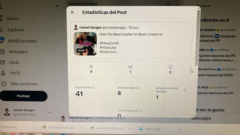Click the Postear button
Image resolution: width=240 pixels, height=135 pixels.
pos(23,96)
